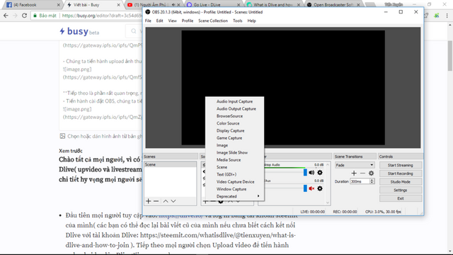Choose Audio Output Capture source
Viewport: 453px width, 255px height.
point(234,108)
